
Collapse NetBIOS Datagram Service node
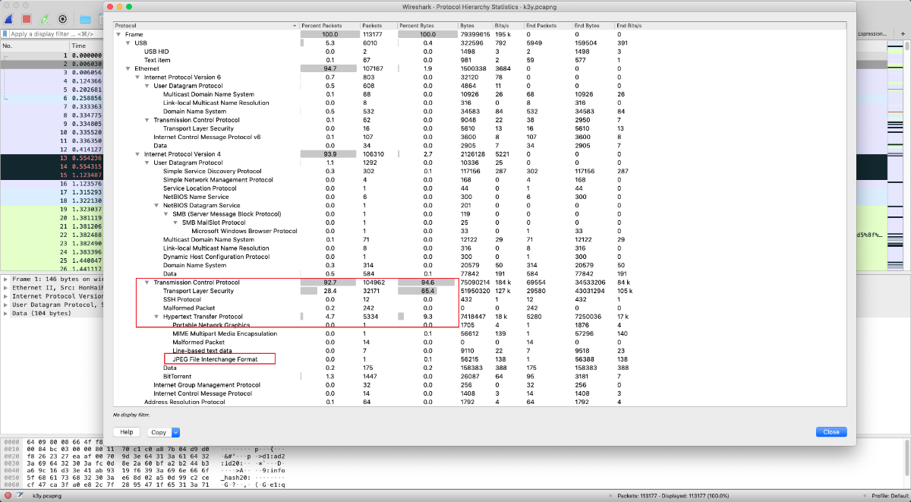click(156, 205)
